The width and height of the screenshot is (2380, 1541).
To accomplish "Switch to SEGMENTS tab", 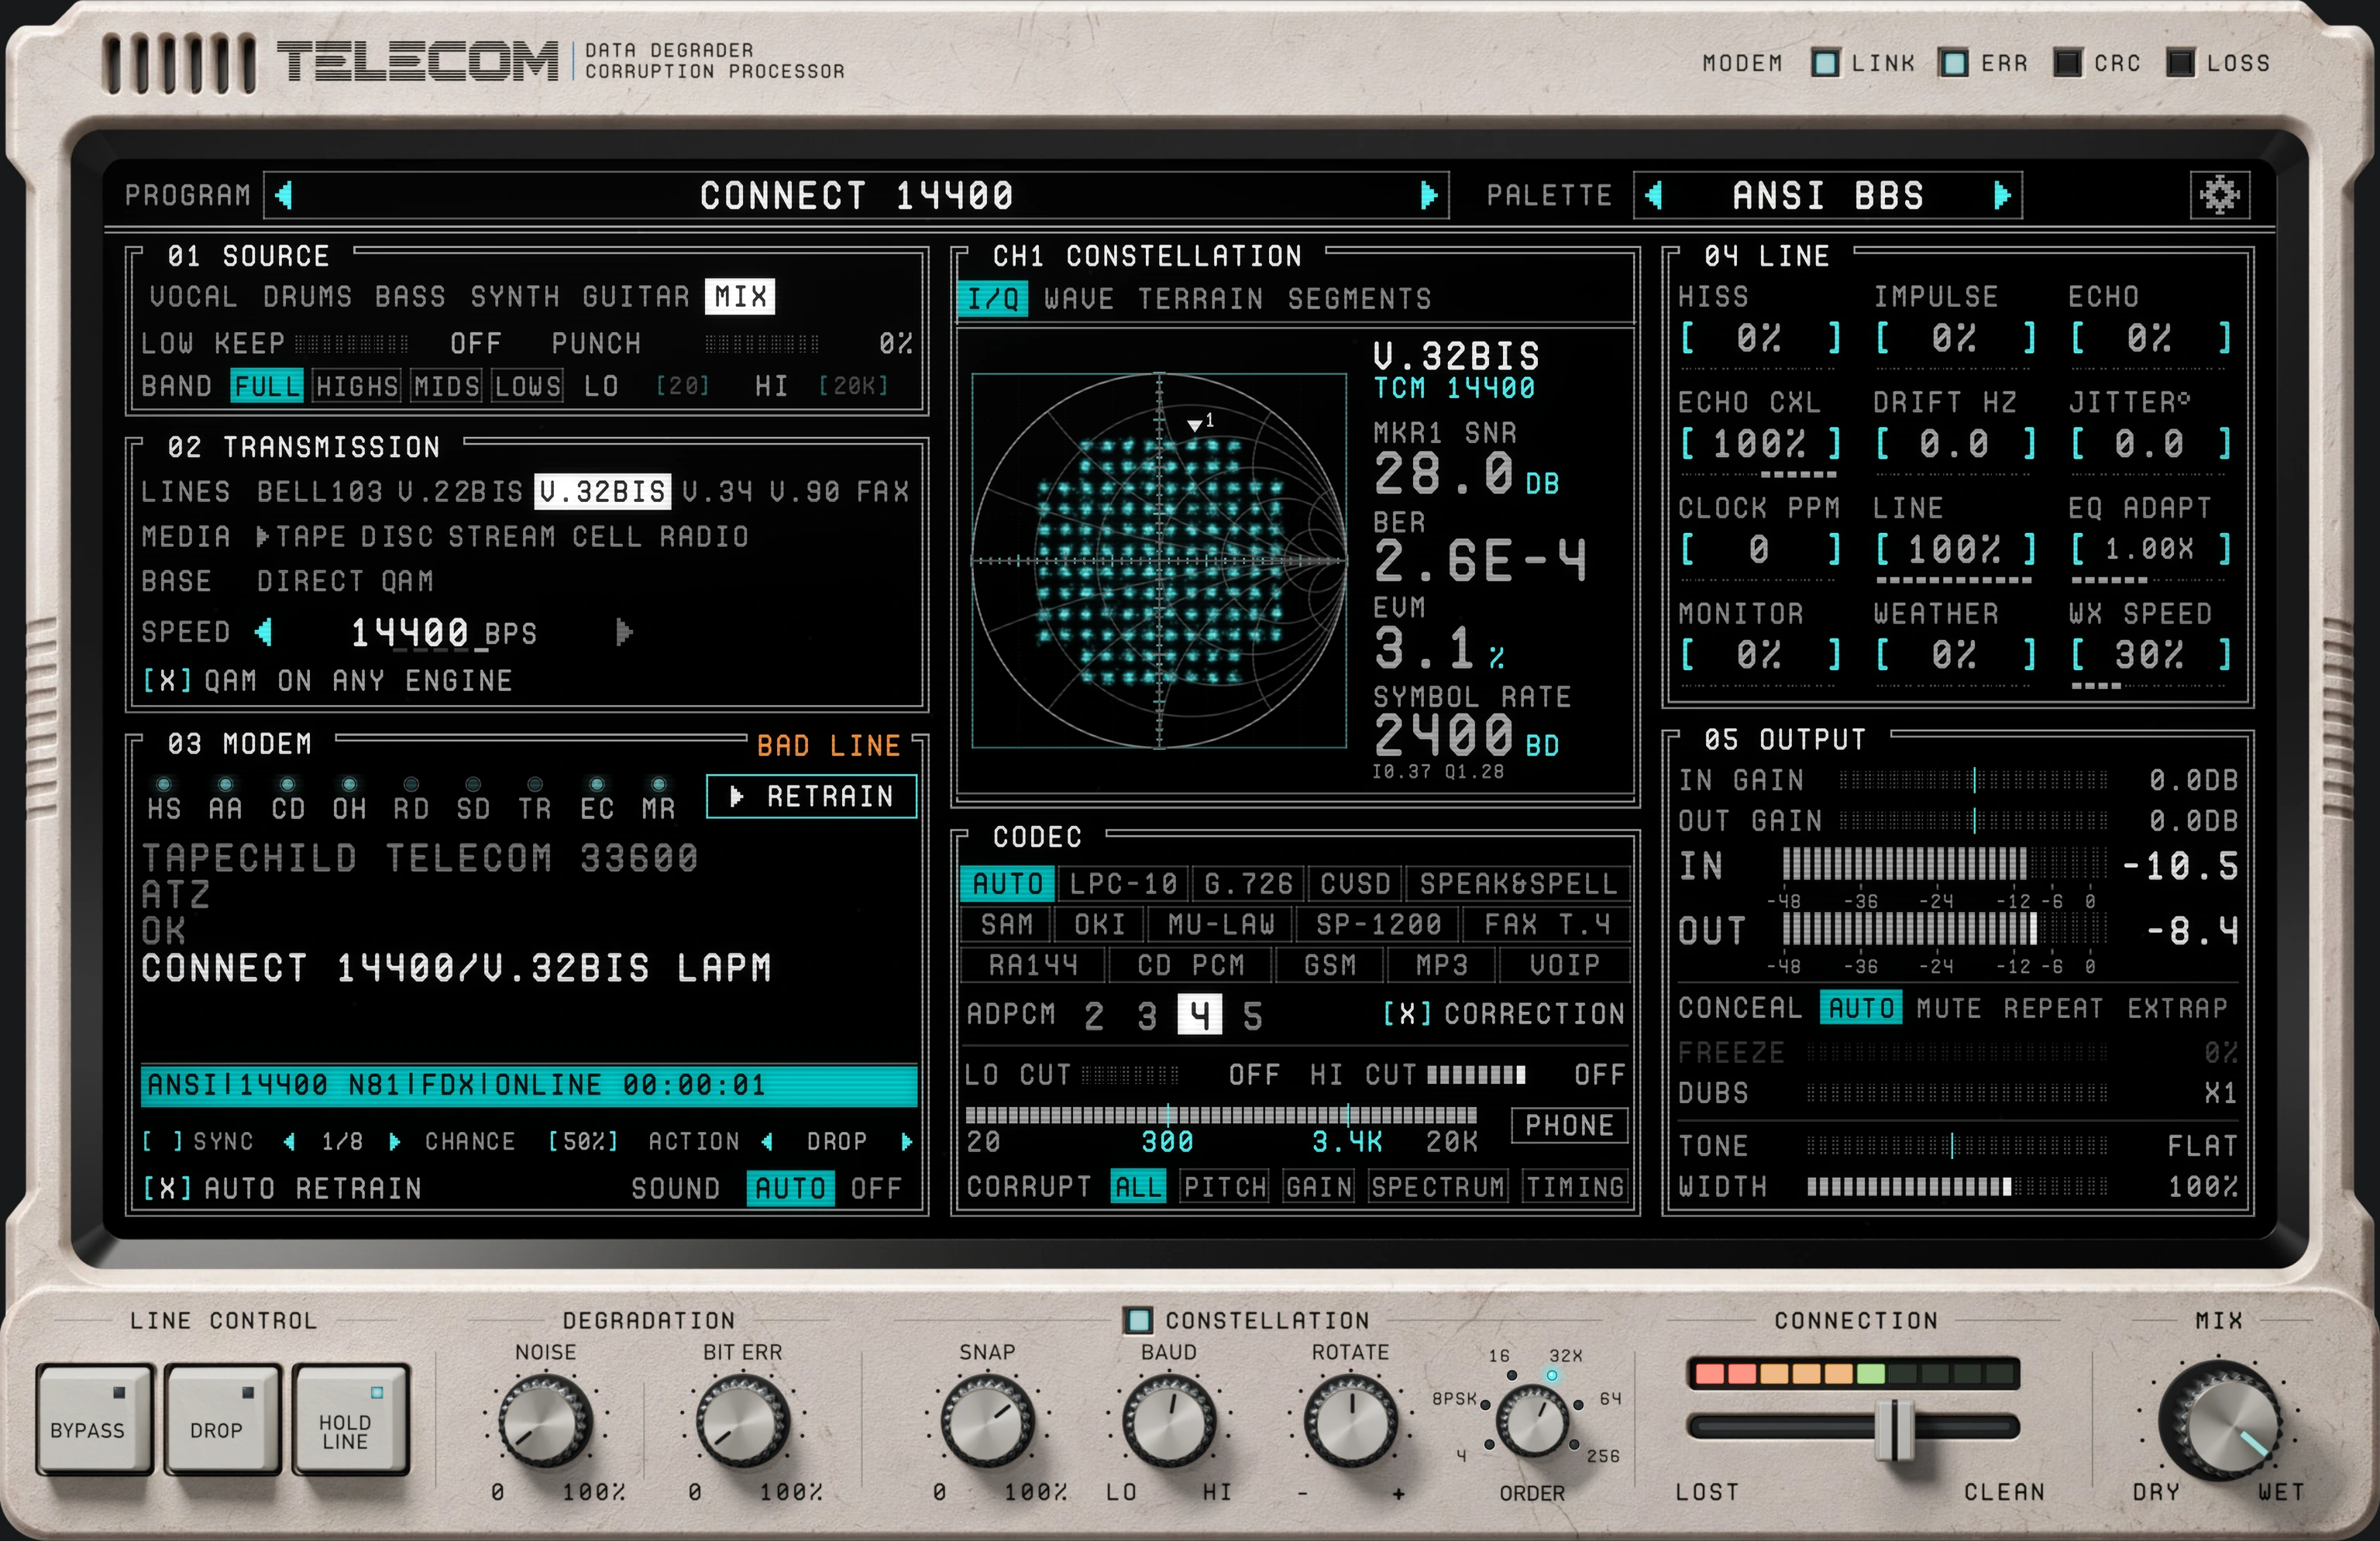I will click(1359, 299).
